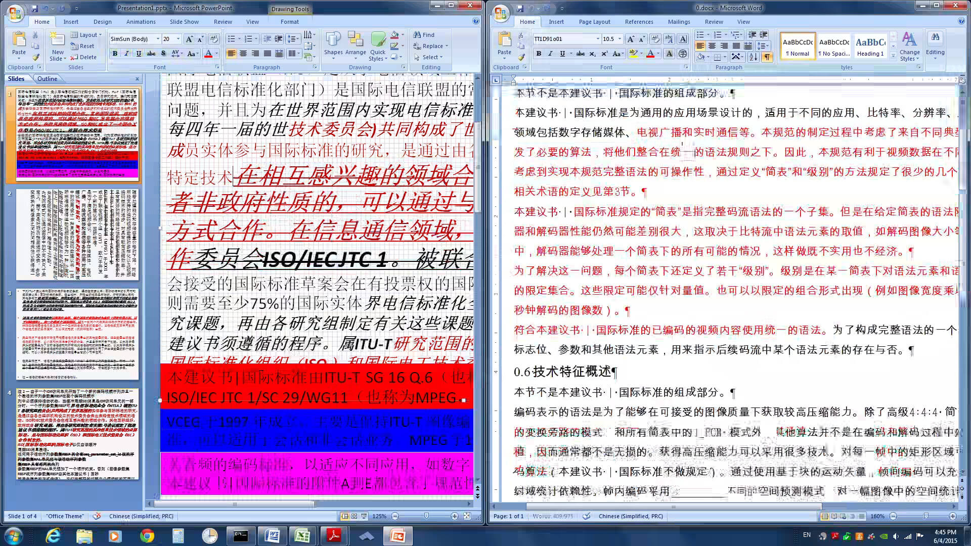Click Reset in PowerPoint's Slides group

82,46
